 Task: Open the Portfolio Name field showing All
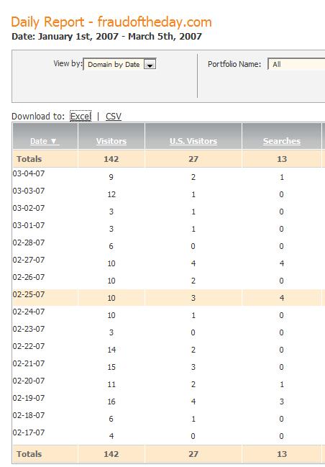[296, 64]
